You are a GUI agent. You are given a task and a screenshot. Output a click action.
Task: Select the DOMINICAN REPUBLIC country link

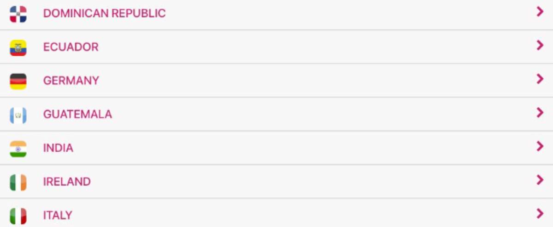pos(104,14)
